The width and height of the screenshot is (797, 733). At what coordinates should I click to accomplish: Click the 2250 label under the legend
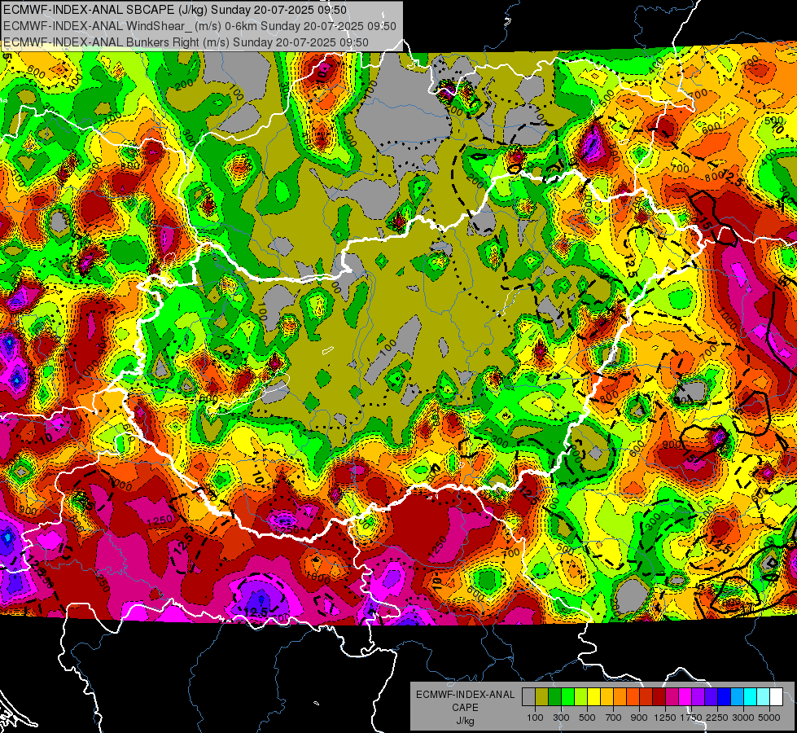point(717,718)
